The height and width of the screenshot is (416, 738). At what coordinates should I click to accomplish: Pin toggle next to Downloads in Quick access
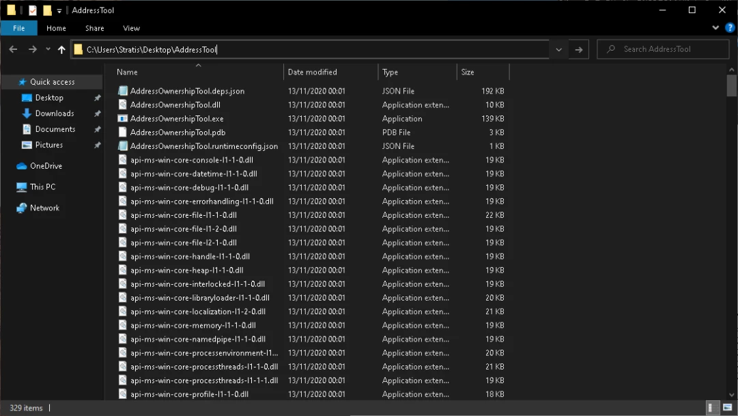97,113
